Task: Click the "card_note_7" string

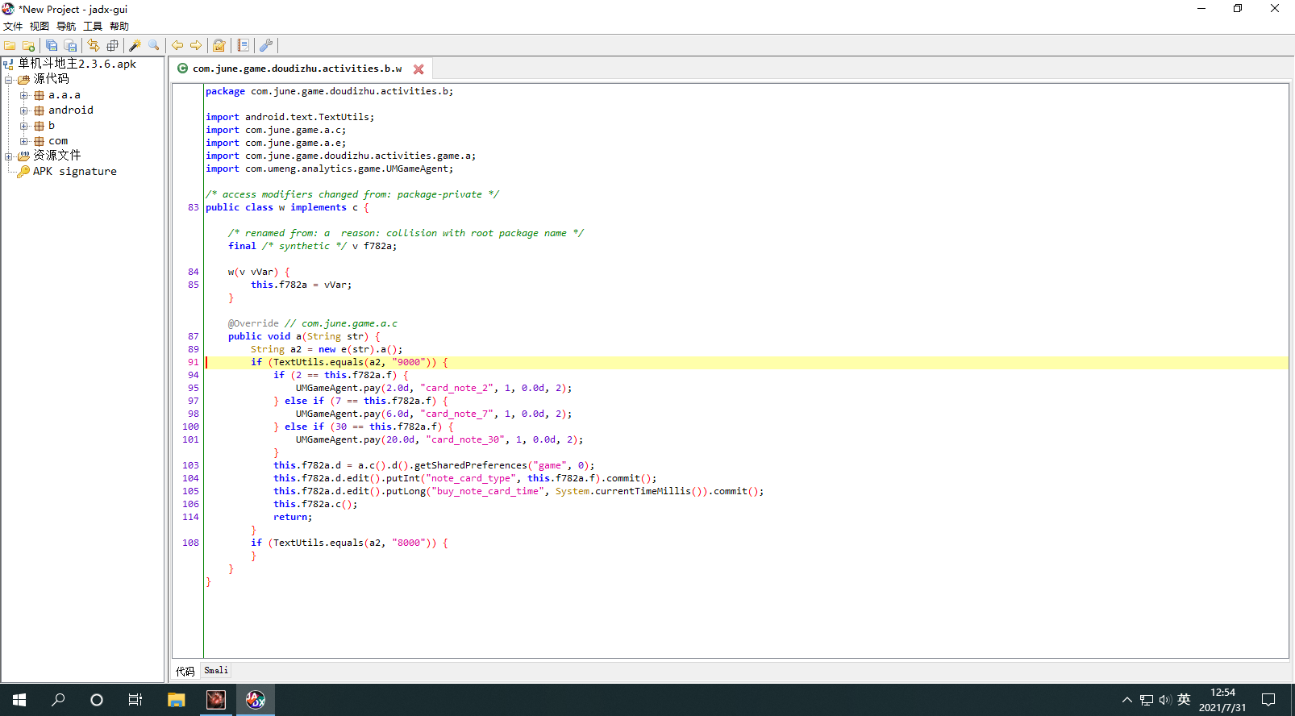Action: (456, 414)
